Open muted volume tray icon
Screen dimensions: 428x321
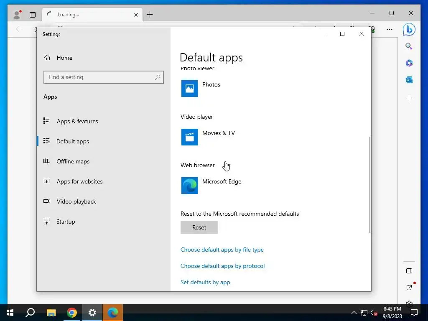374,313
